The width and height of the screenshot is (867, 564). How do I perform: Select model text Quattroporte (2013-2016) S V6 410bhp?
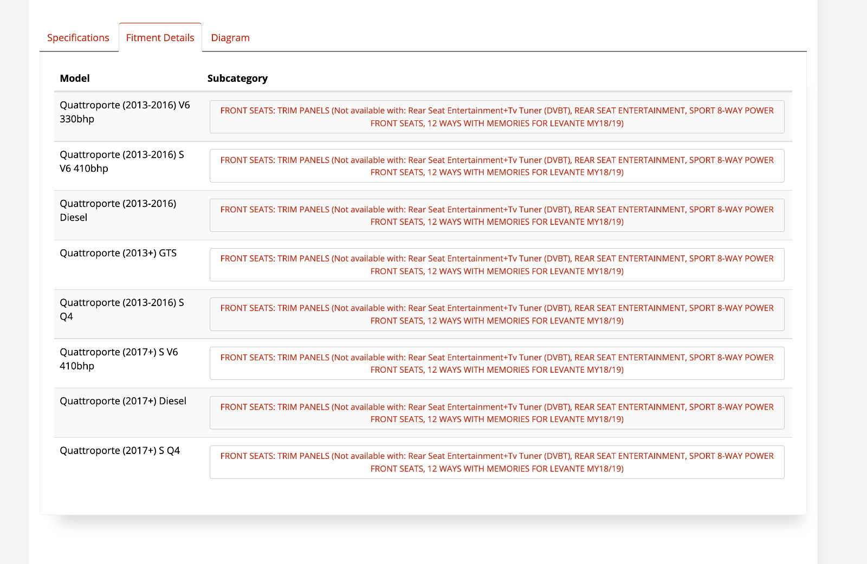click(x=122, y=161)
